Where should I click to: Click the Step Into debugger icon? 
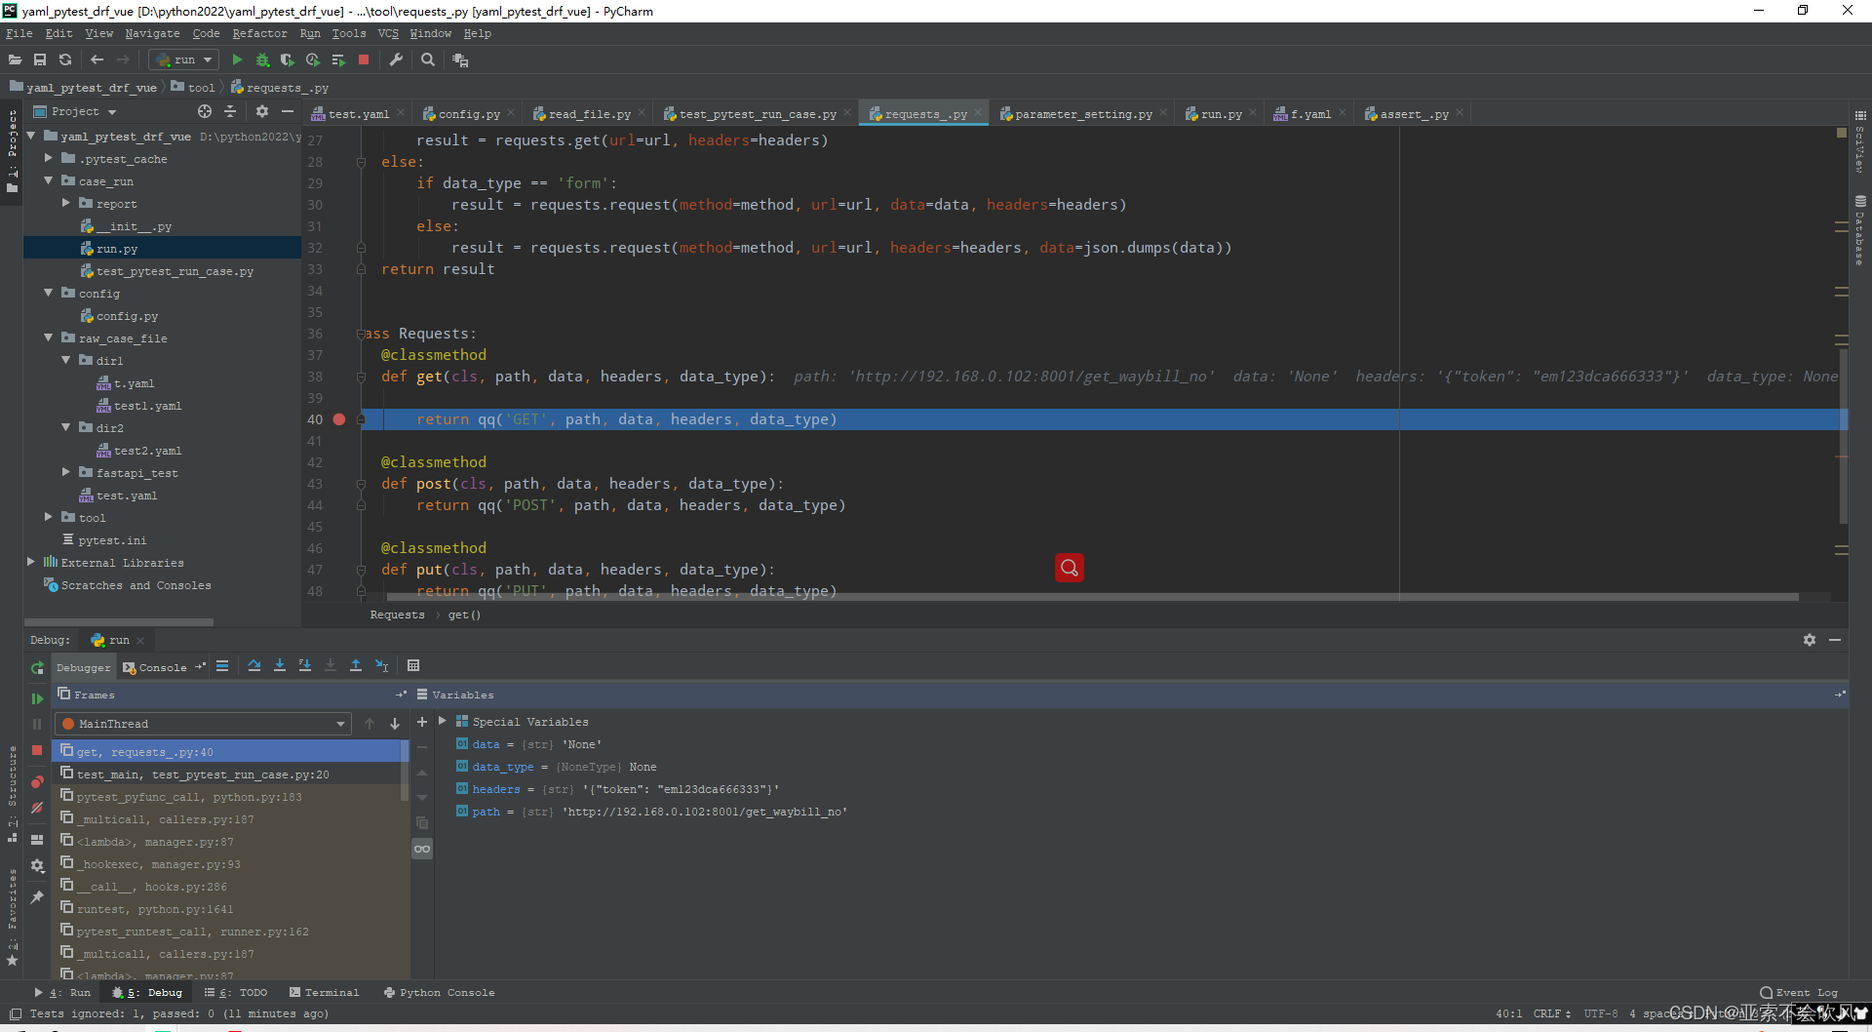[280, 665]
